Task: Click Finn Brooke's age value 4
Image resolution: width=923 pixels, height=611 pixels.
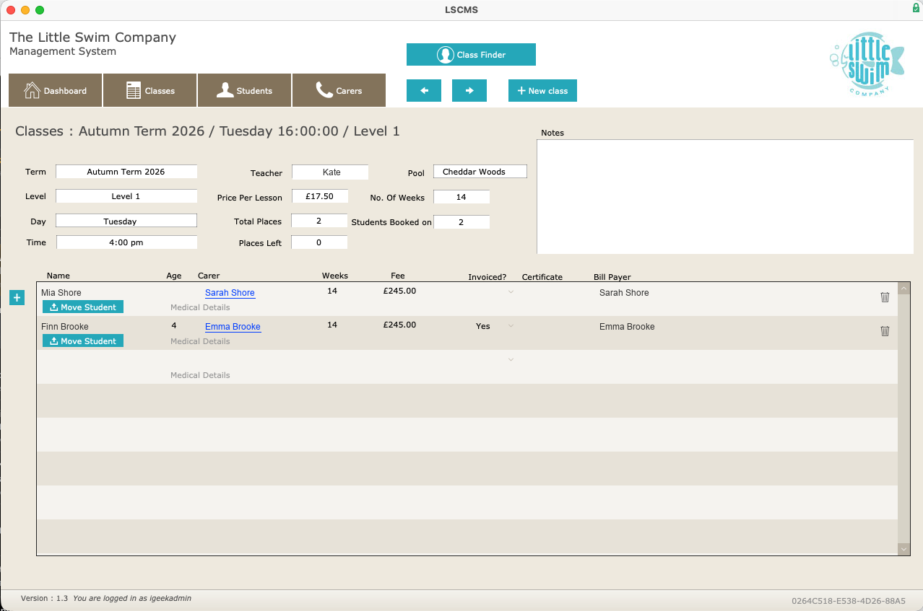Action: (174, 326)
